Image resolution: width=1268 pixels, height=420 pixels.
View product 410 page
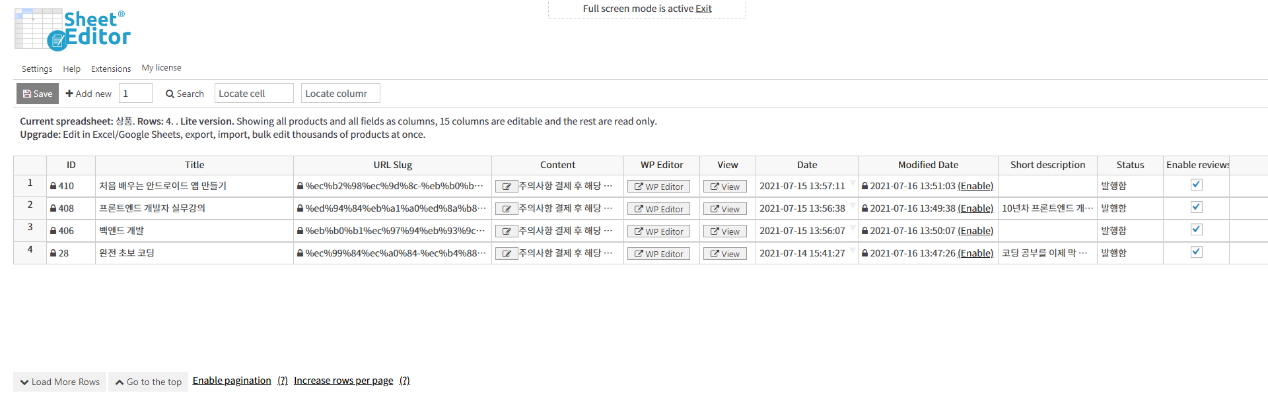[724, 187]
